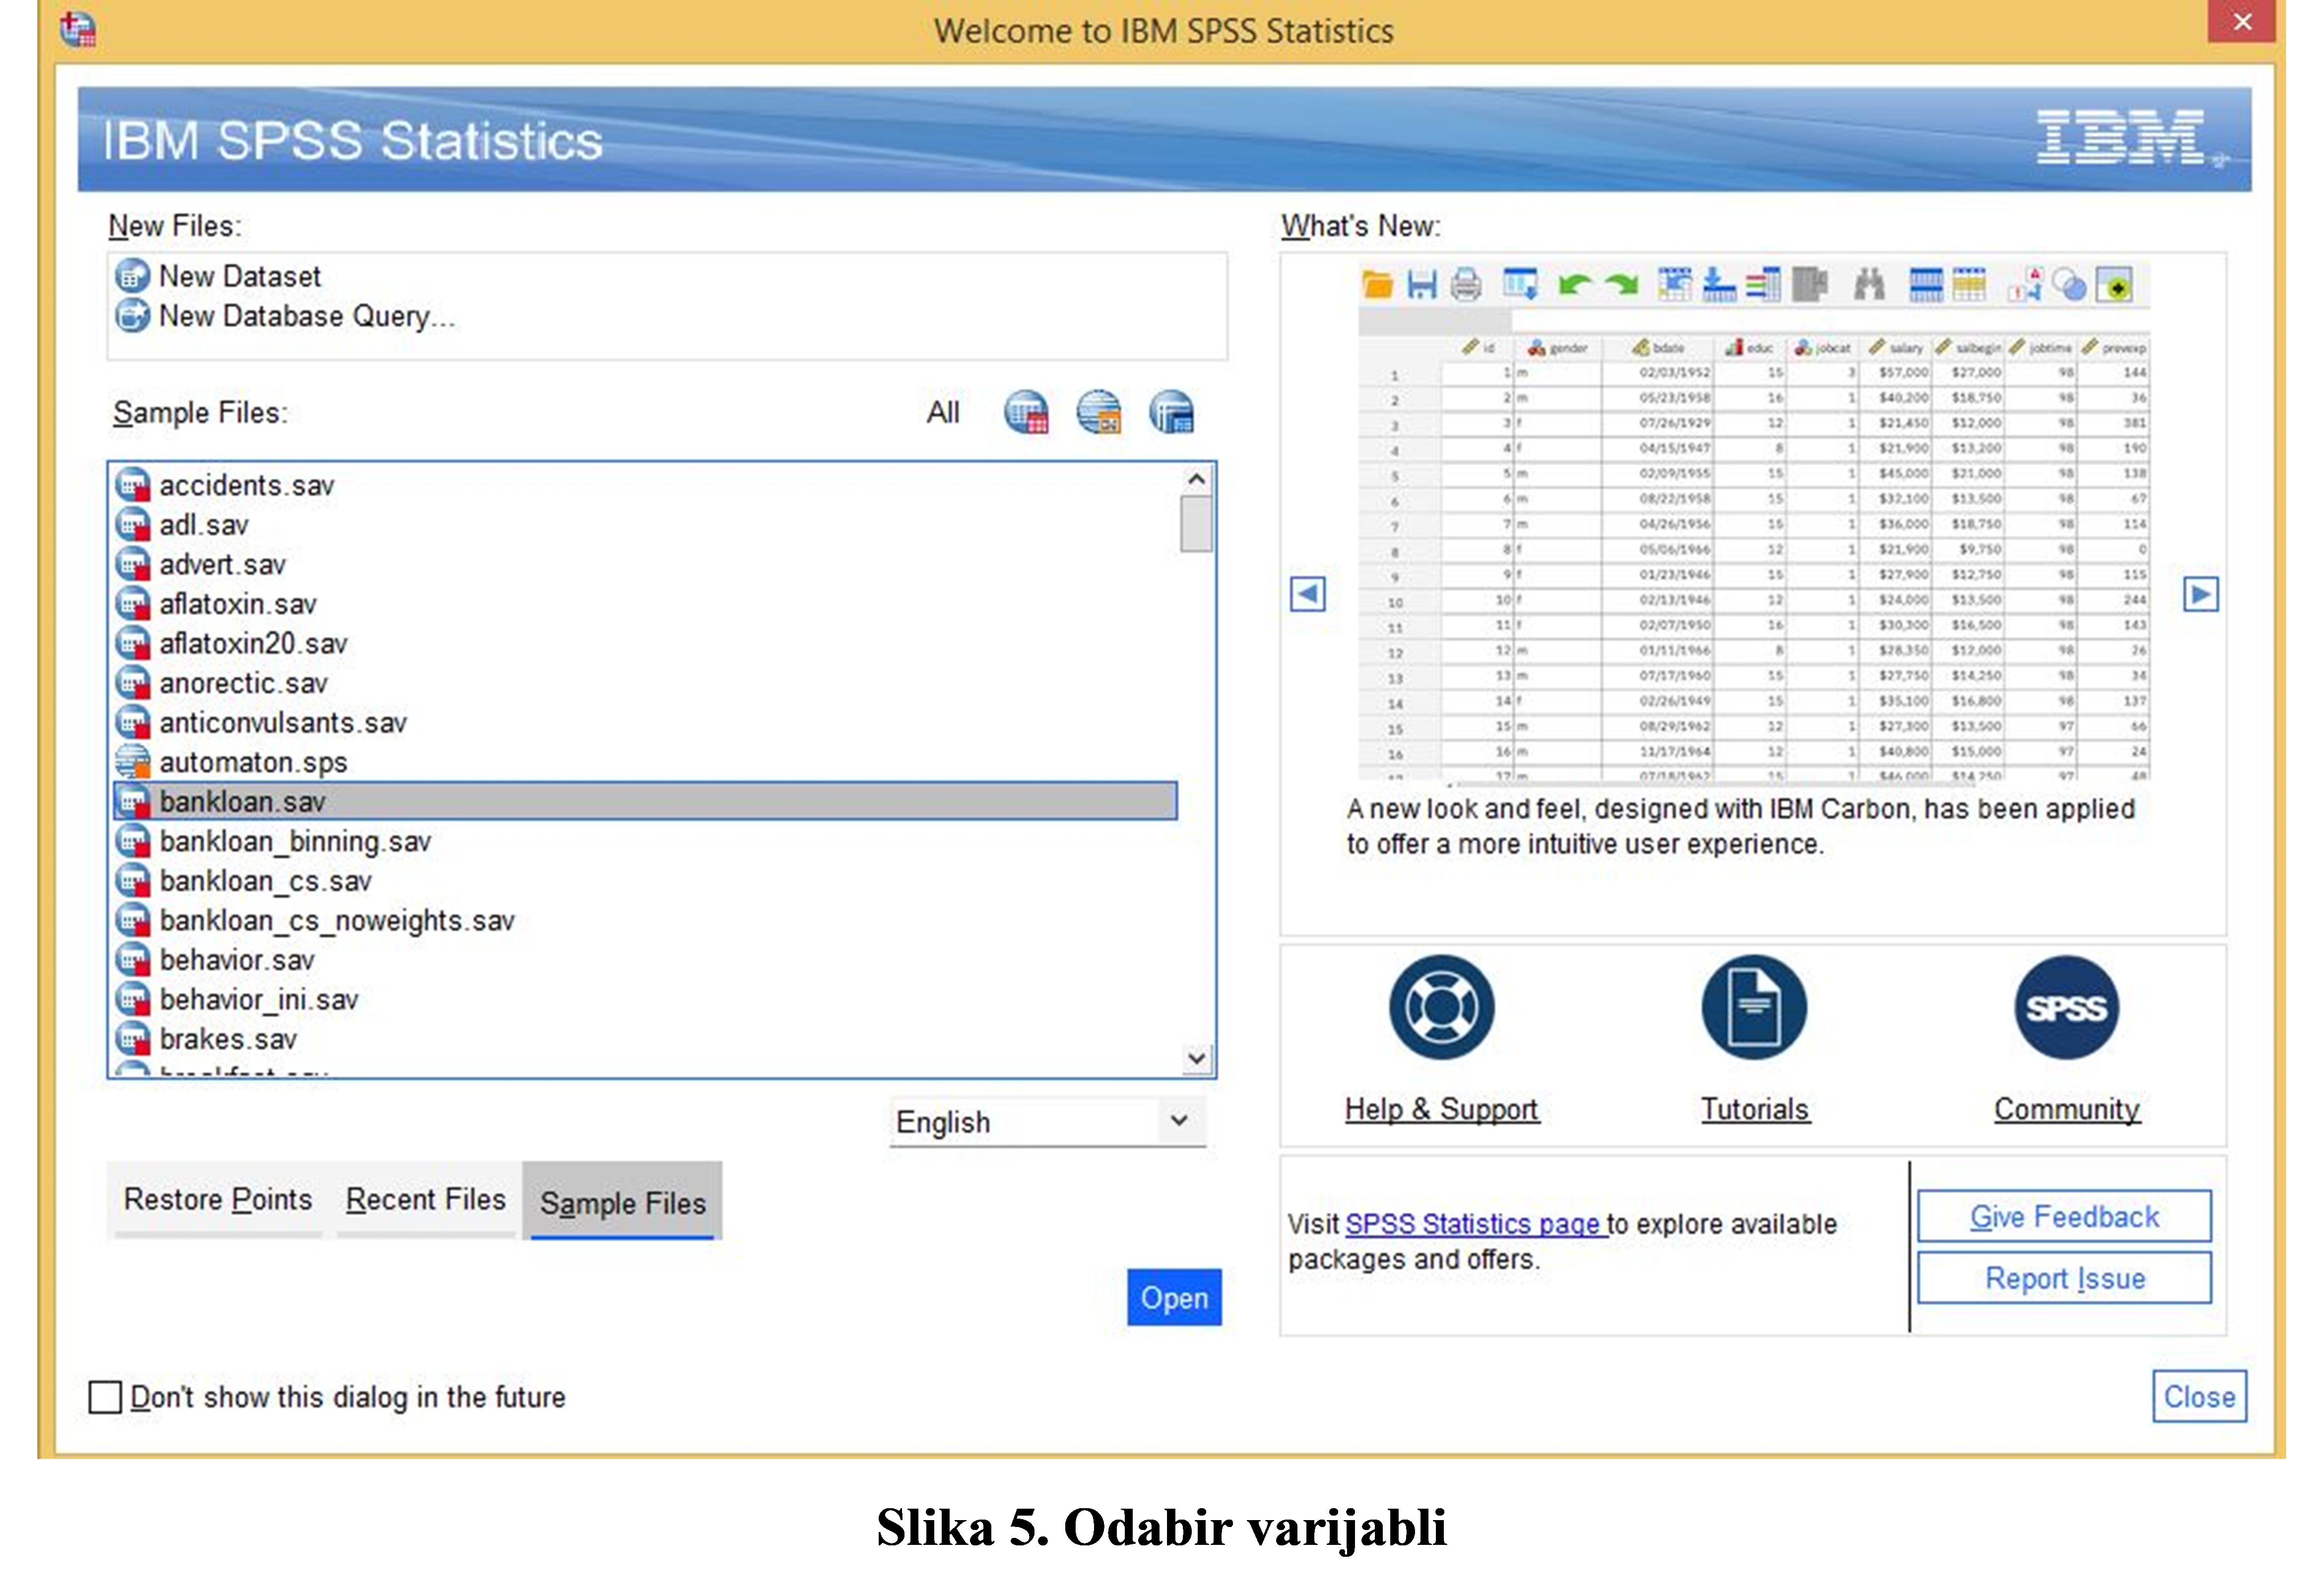Check Don't show this dialog in the future
This screenshot has height=1592, width=2324.
click(x=105, y=1396)
